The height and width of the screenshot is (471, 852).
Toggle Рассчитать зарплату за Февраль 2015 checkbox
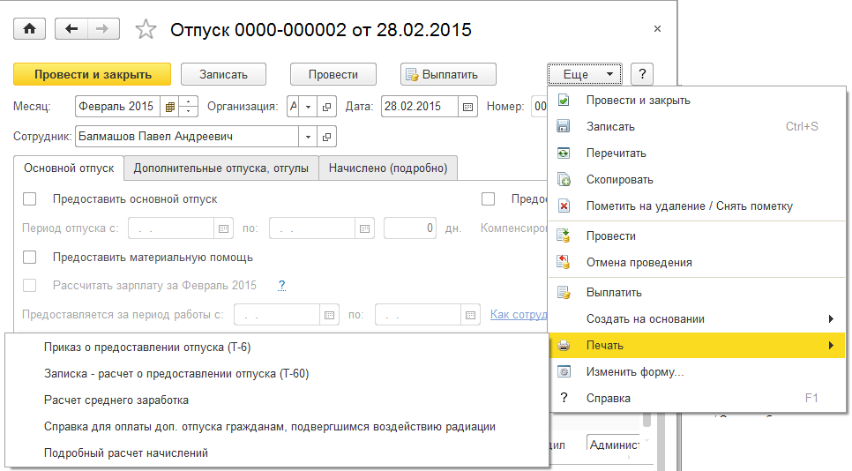click(30, 286)
